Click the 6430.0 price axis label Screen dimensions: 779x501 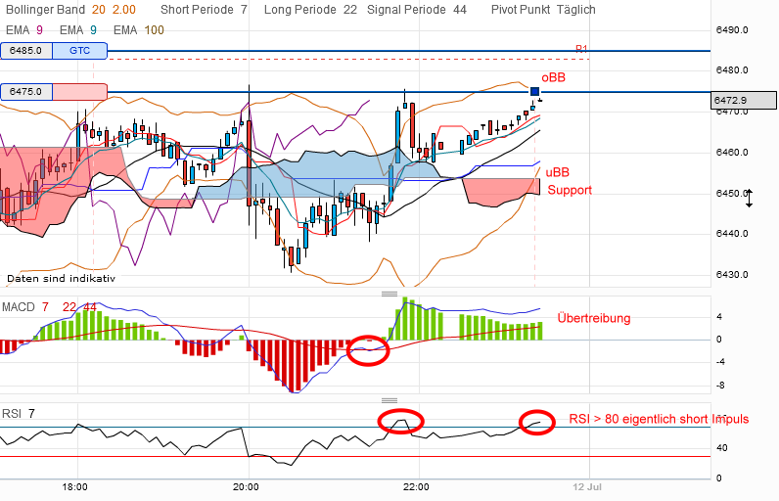coord(732,274)
